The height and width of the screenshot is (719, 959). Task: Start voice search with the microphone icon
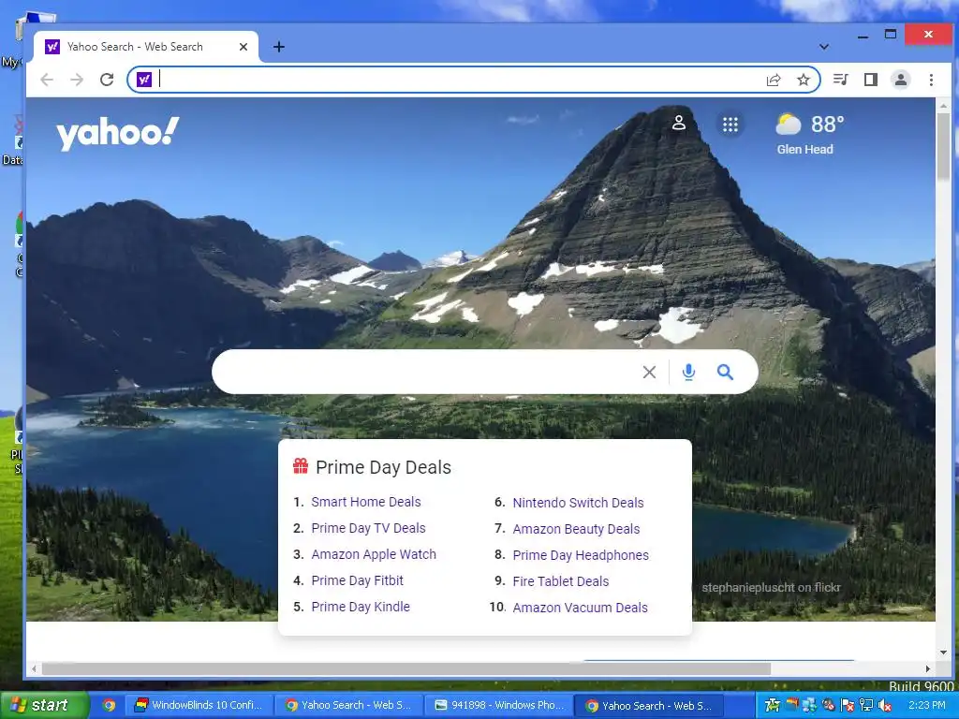(688, 372)
